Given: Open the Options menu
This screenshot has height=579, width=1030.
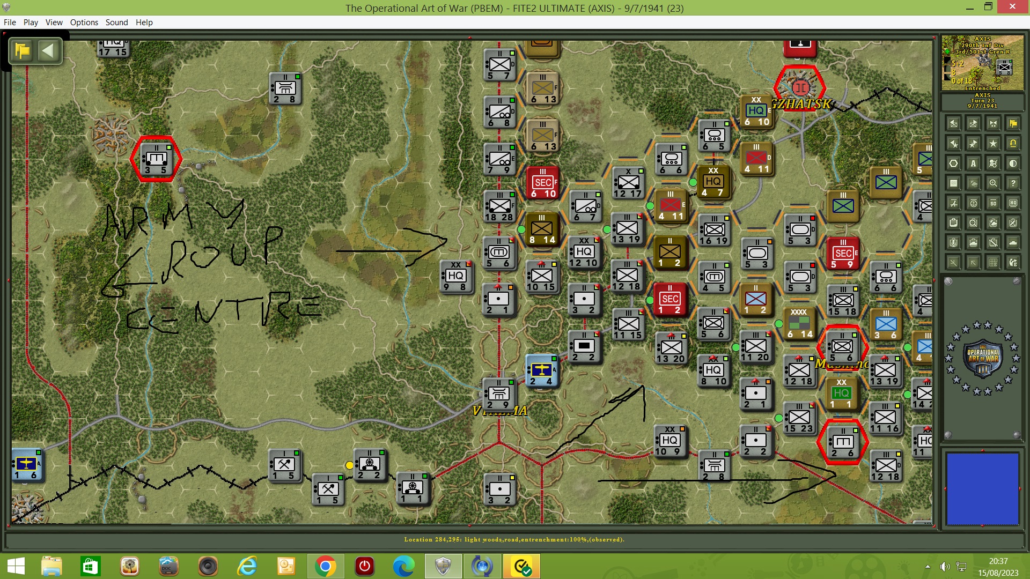Looking at the screenshot, I should pyautogui.click(x=84, y=23).
